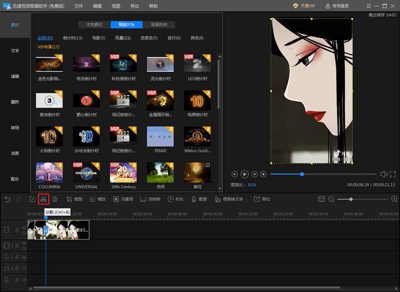Click the fullscreen preview icon
Viewport: 400px width, 292px height.
(393, 174)
